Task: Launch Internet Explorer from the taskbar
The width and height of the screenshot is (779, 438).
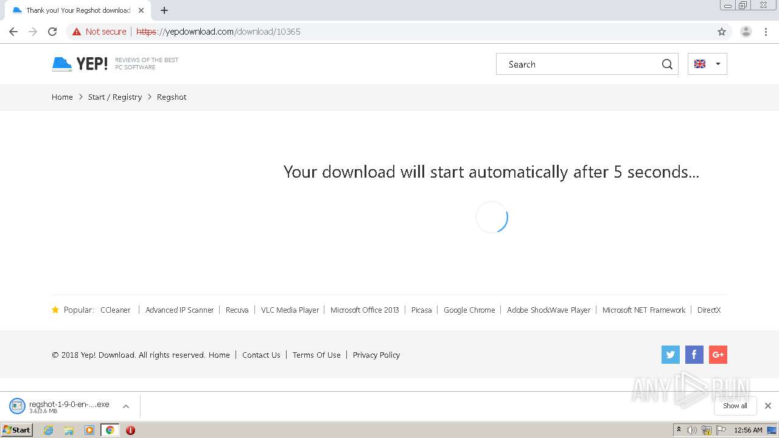Action: tap(48, 430)
